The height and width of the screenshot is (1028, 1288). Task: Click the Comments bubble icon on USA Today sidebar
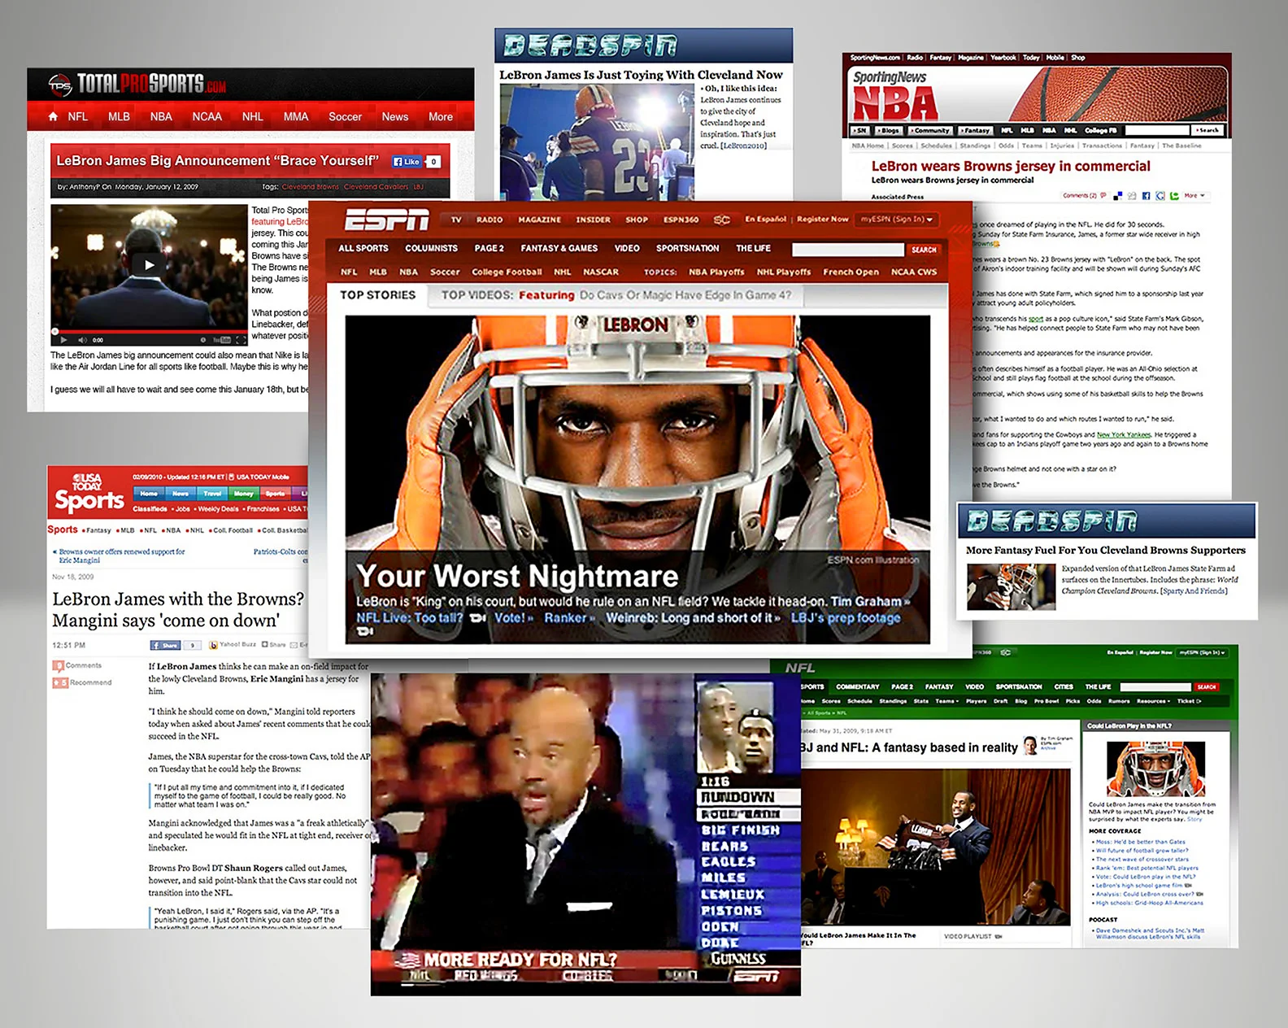coord(59,665)
